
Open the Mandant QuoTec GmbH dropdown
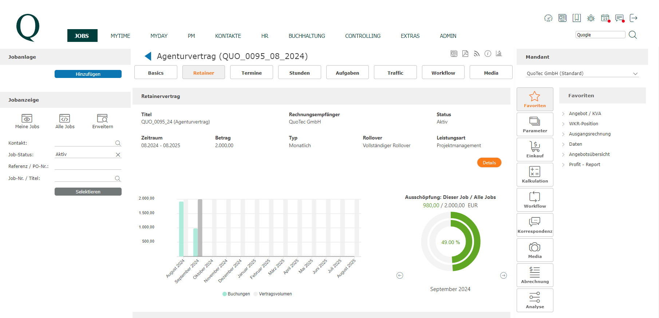click(x=582, y=74)
